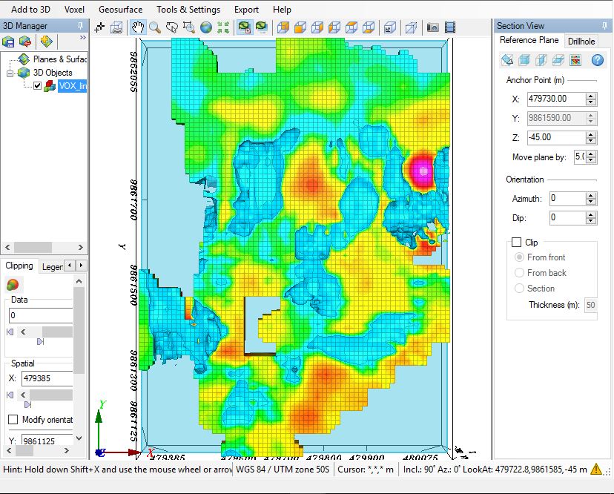Screen dimensions: 614x494
Task: Uncheck the VOX_lin layer checkbox
Action: 37,86
